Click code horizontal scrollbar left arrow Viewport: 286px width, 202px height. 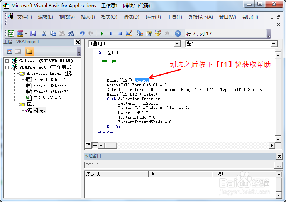[x=102, y=145]
